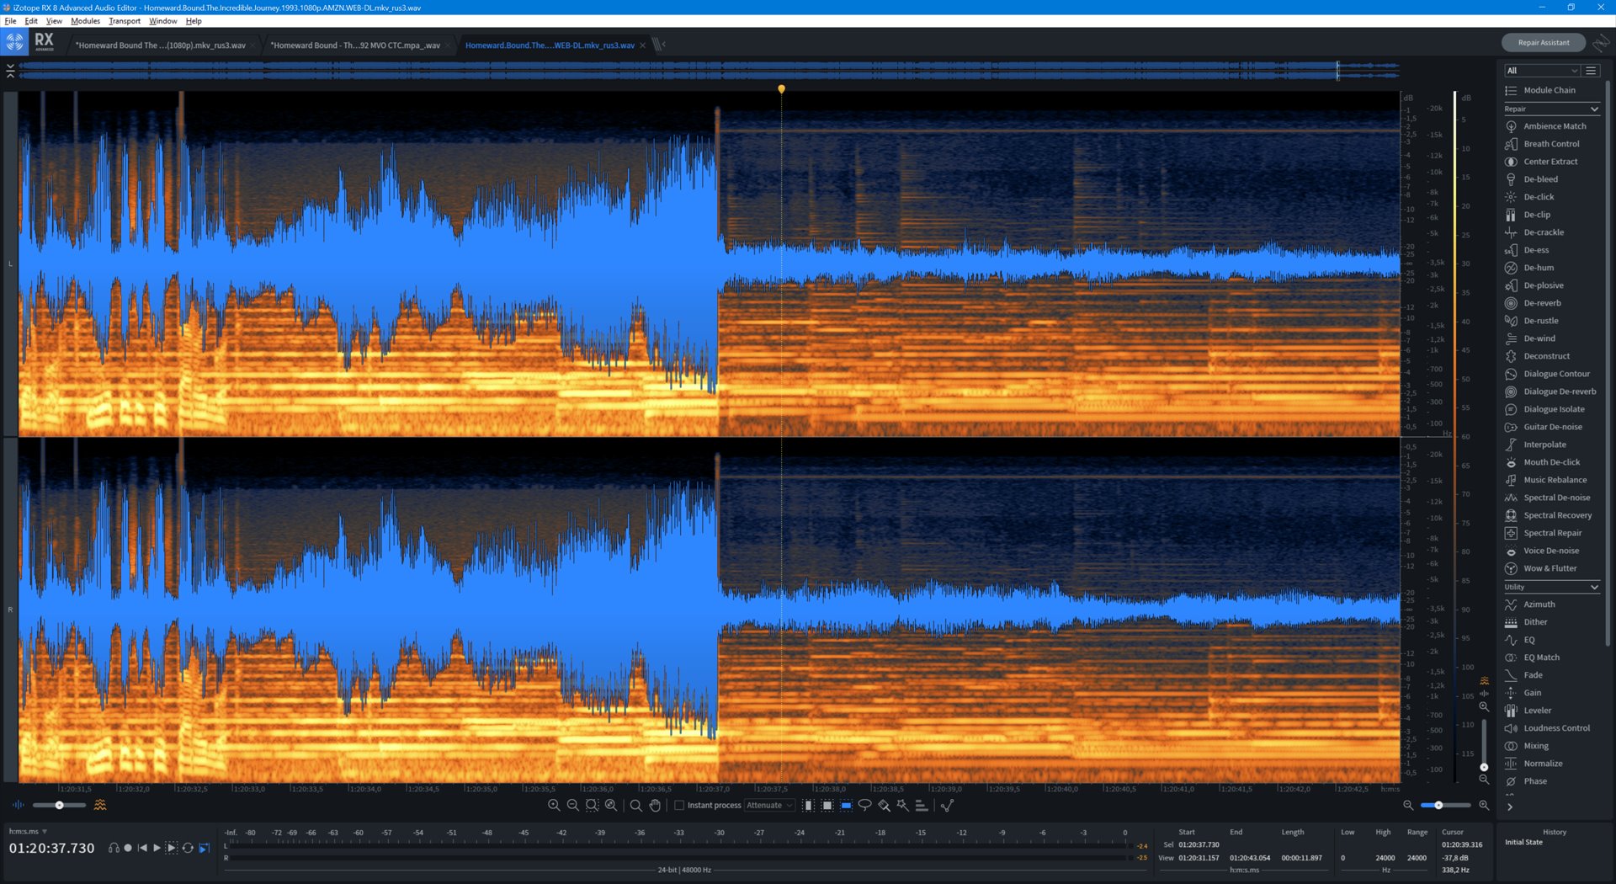Open the Spectral De-noise module
Image resolution: width=1616 pixels, height=884 pixels.
click(1556, 498)
